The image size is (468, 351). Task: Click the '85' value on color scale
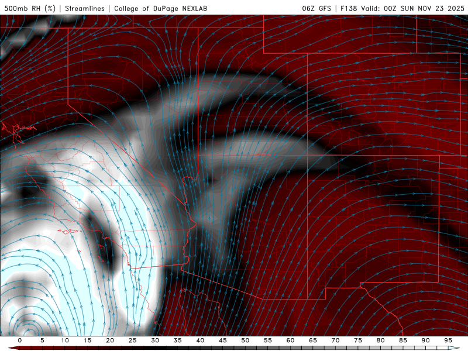pyautogui.click(x=403, y=340)
